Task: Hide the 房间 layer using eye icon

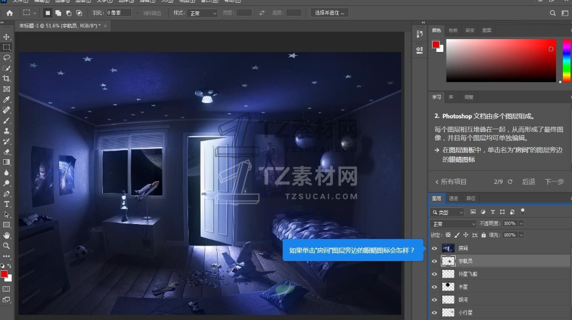Action: click(434, 249)
